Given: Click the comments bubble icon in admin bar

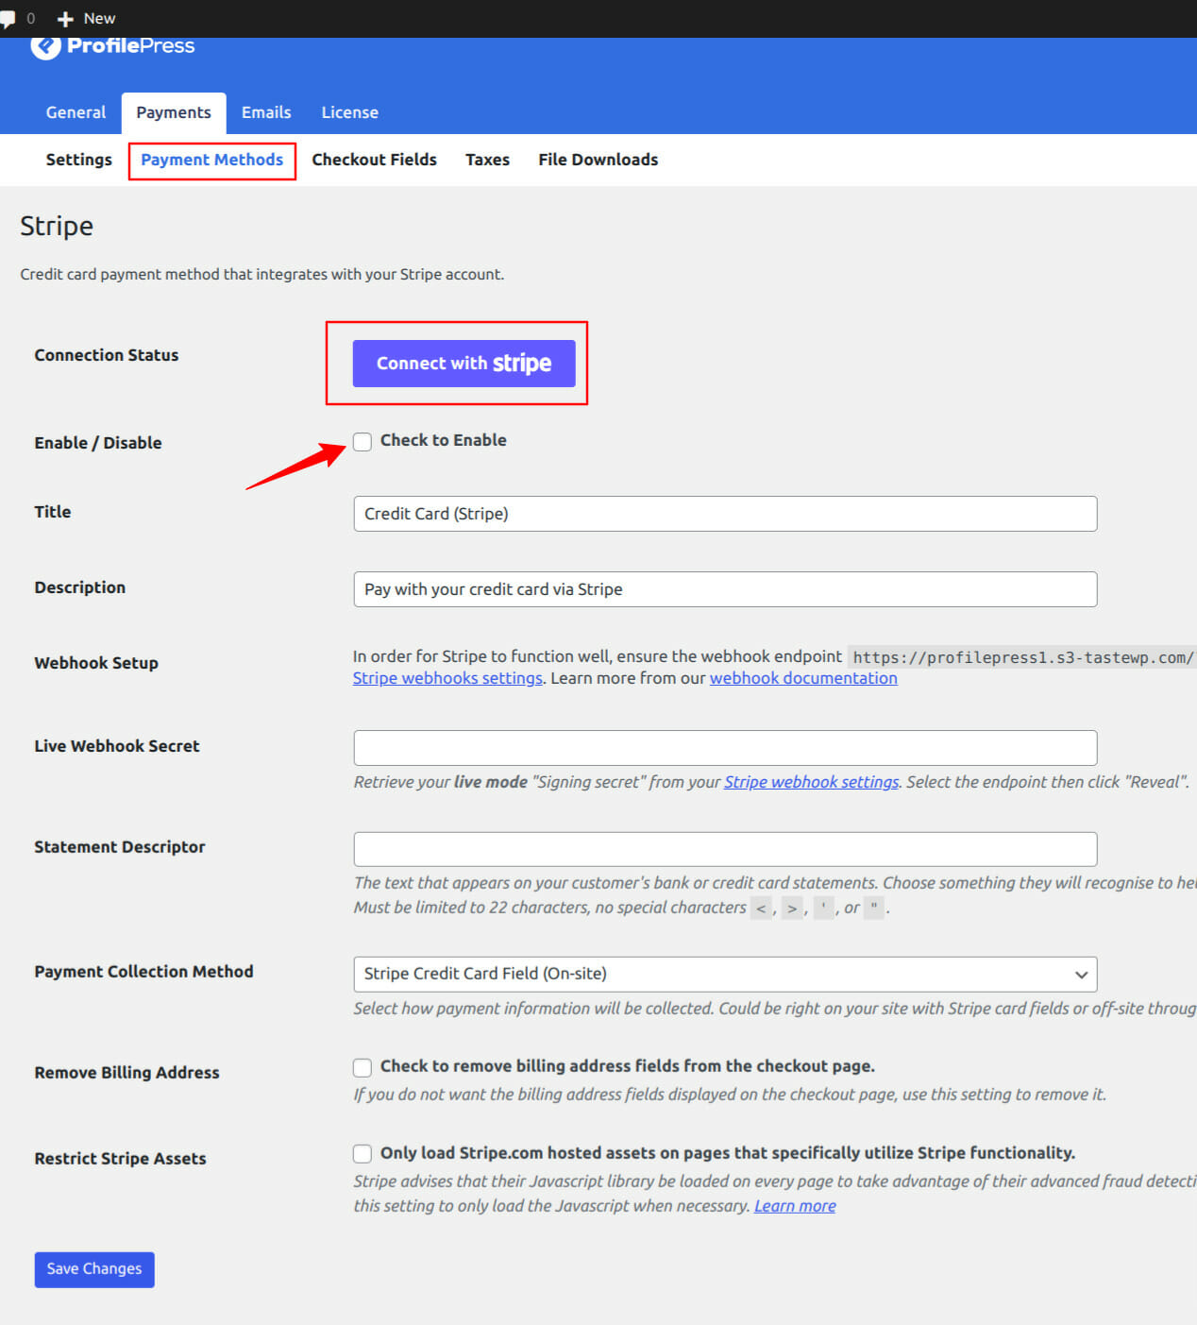Looking at the screenshot, I should (x=8, y=19).
